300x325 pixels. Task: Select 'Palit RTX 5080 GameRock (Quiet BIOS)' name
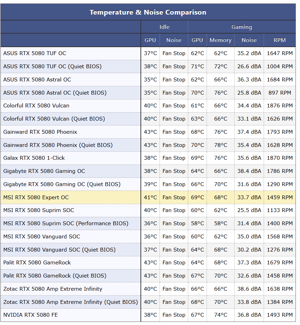click(x=55, y=276)
